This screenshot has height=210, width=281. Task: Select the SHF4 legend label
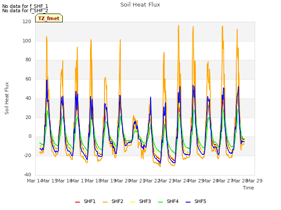click(173, 201)
